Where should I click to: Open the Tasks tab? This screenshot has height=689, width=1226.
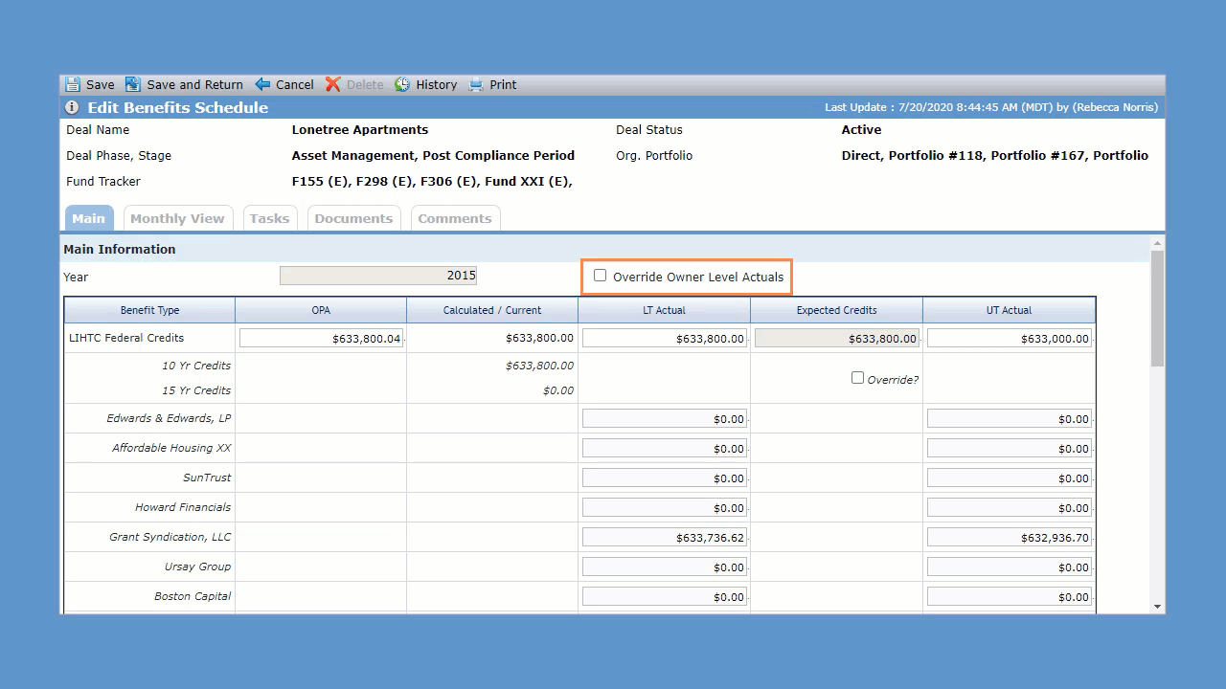tap(269, 218)
